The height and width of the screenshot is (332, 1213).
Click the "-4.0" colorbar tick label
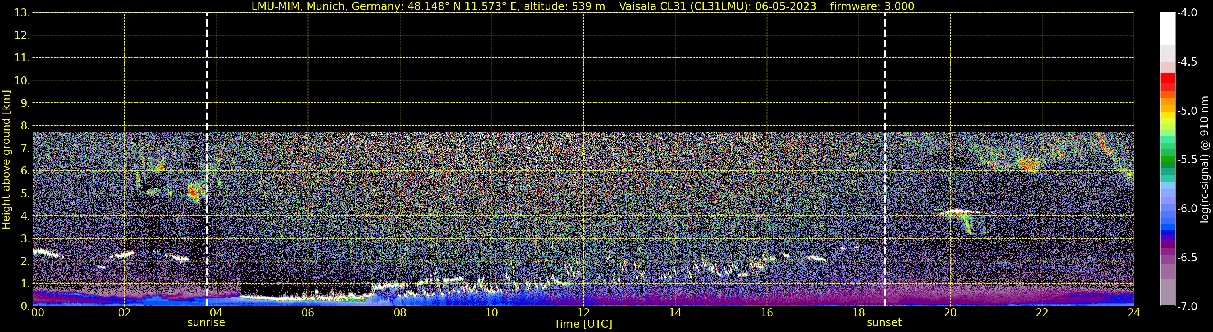[1186, 13]
